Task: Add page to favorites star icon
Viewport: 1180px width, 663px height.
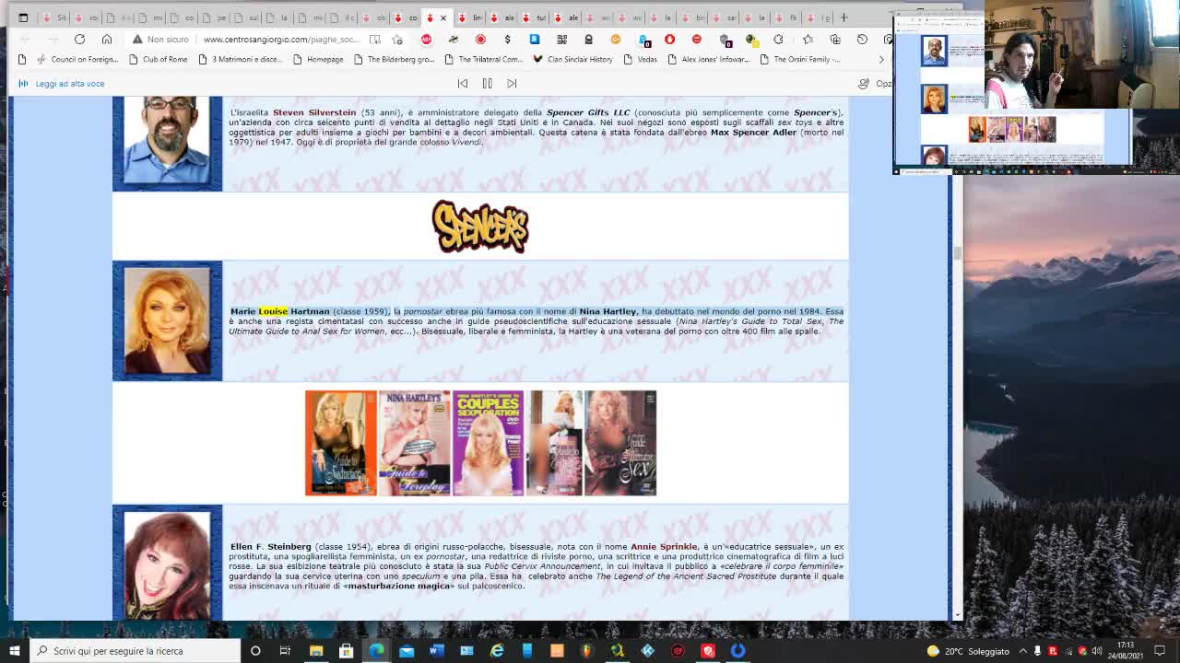Action: pos(397,40)
